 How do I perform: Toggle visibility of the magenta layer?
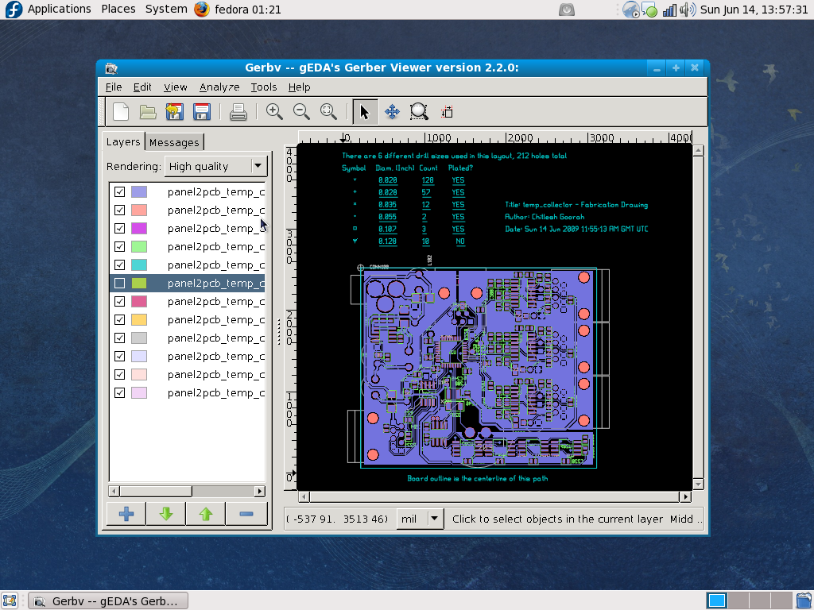coord(119,228)
